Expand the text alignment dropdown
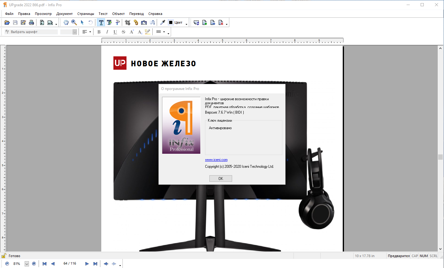Image resolution: width=444 pixels, height=268 pixels. [90, 32]
